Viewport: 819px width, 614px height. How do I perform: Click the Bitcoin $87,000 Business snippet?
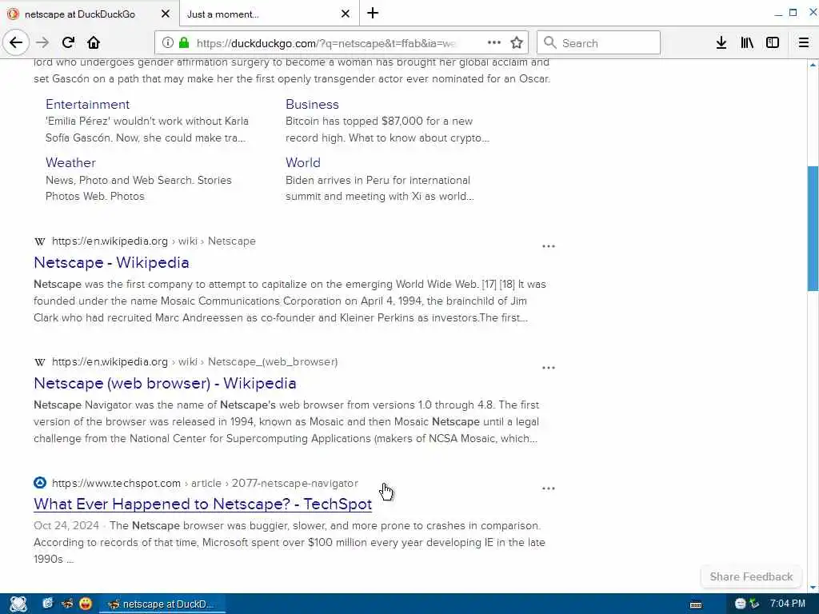387,130
